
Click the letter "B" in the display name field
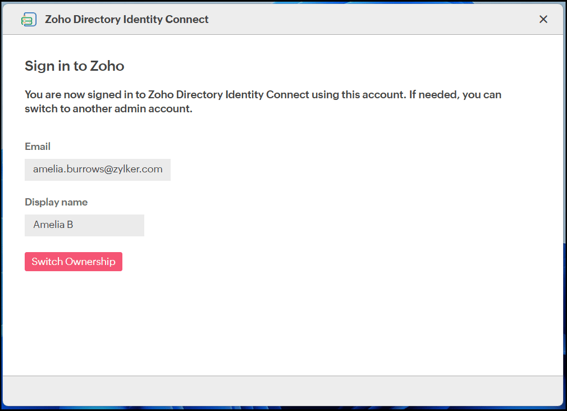pyautogui.click(x=70, y=225)
